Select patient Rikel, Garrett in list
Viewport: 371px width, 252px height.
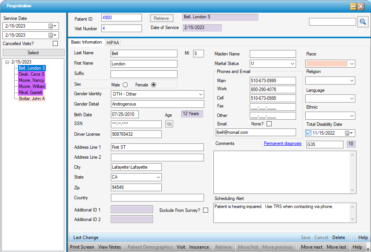pyautogui.click(x=31, y=93)
